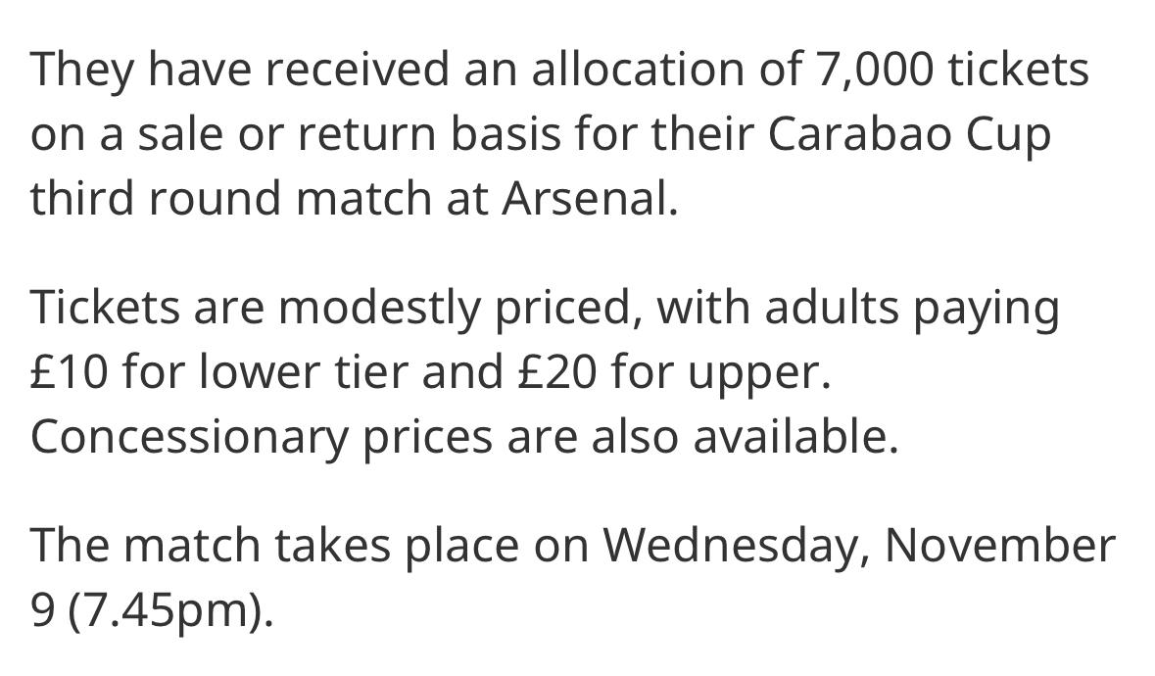
Task: Click the words 'Carabao Cup'
Action: pyautogui.click(x=909, y=133)
